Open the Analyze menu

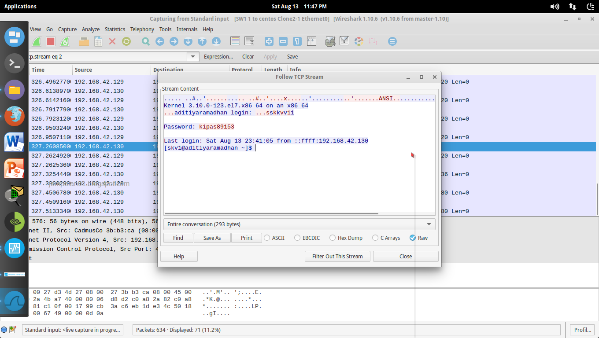click(91, 29)
